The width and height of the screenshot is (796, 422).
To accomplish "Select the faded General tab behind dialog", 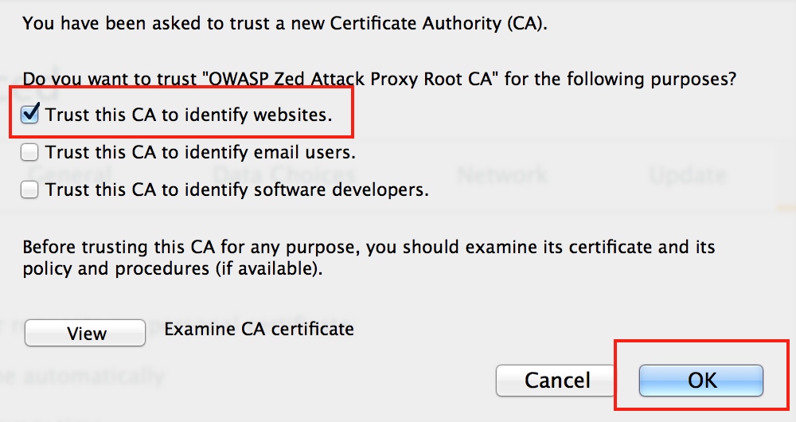I will point(69,175).
